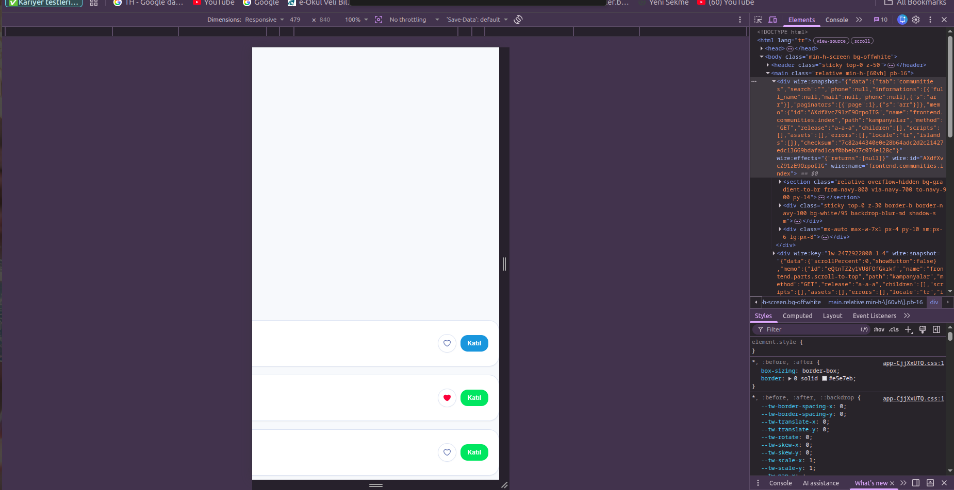Add a new style rule with plus icon

pos(909,329)
